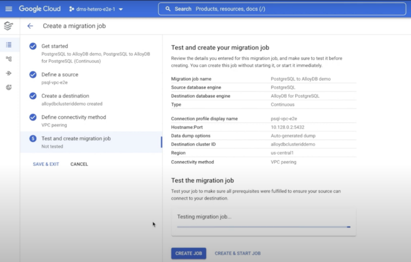Image resolution: width=411 pixels, height=262 pixels.
Task: Open the migration jobs list icon in sidebar
Action: pyautogui.click(x=9, y=45)
